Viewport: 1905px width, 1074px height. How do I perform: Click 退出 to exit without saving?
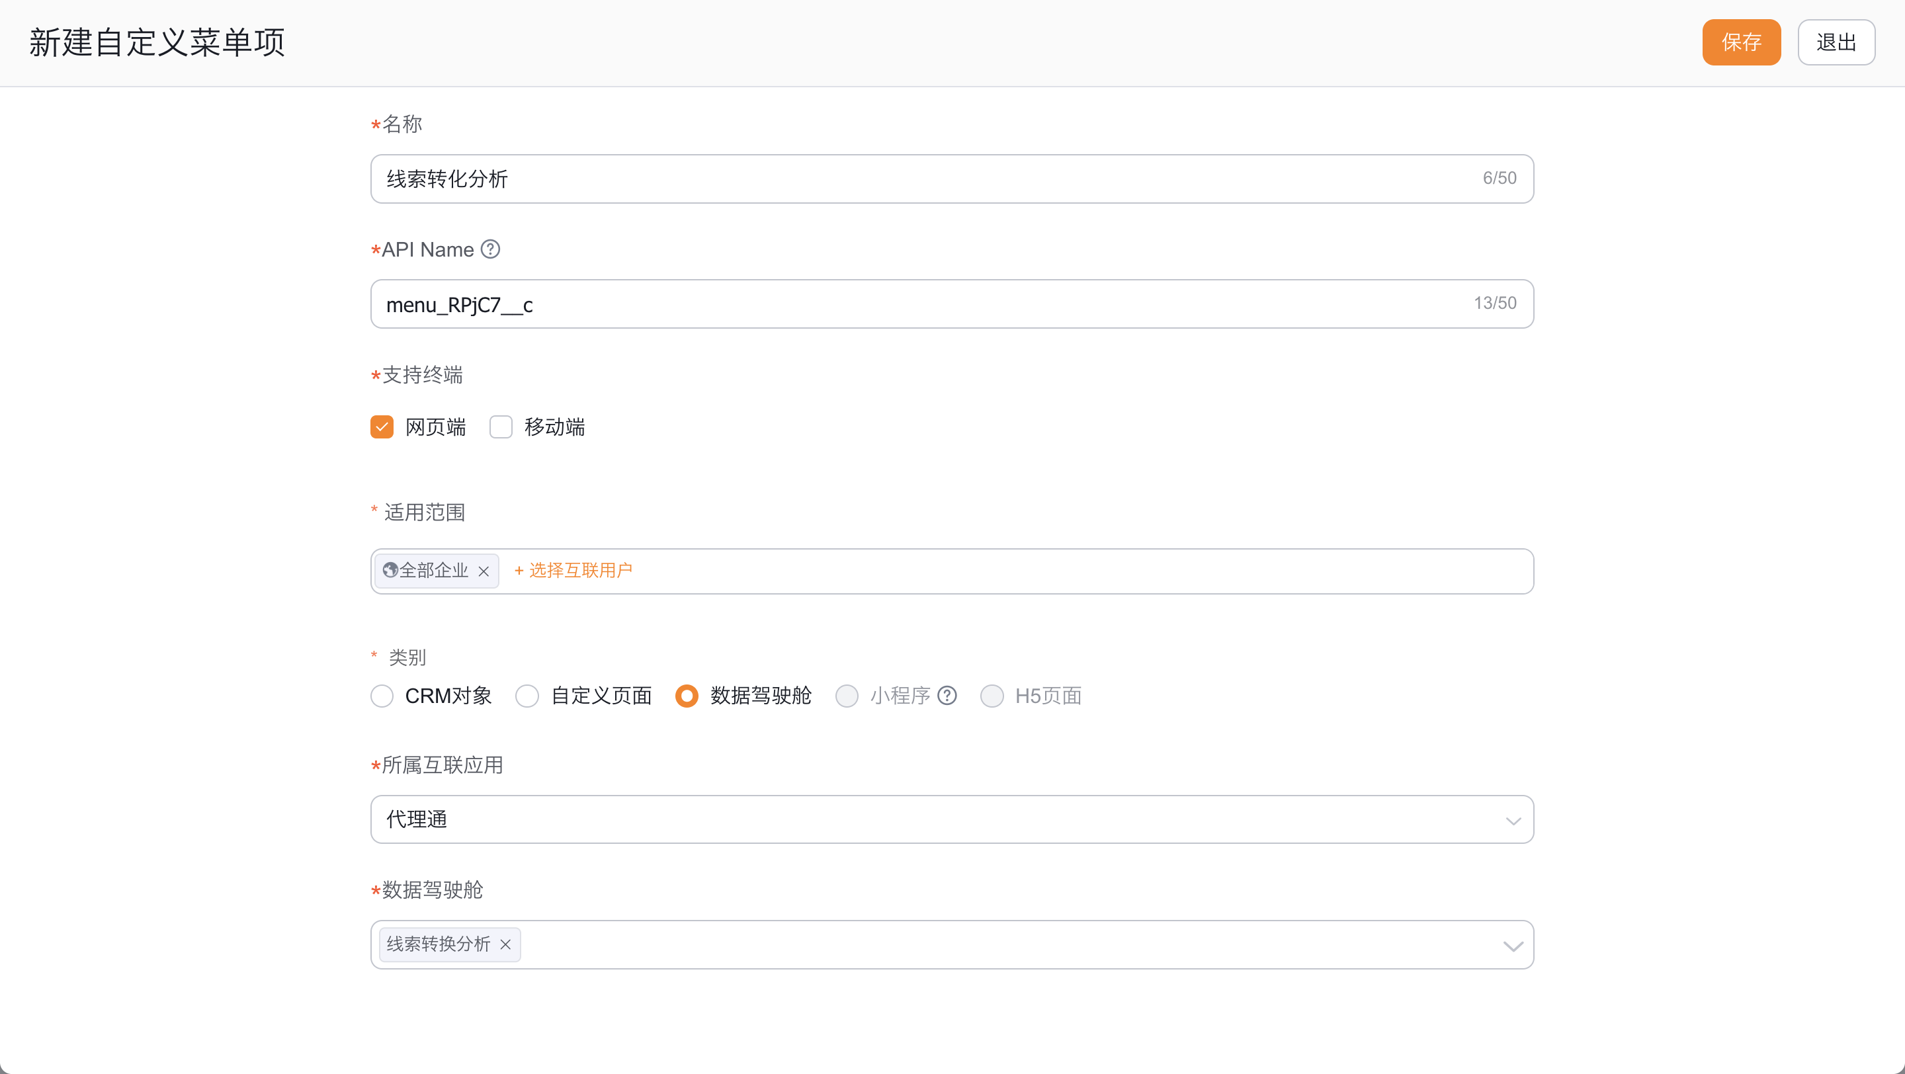pos(1836,42)
